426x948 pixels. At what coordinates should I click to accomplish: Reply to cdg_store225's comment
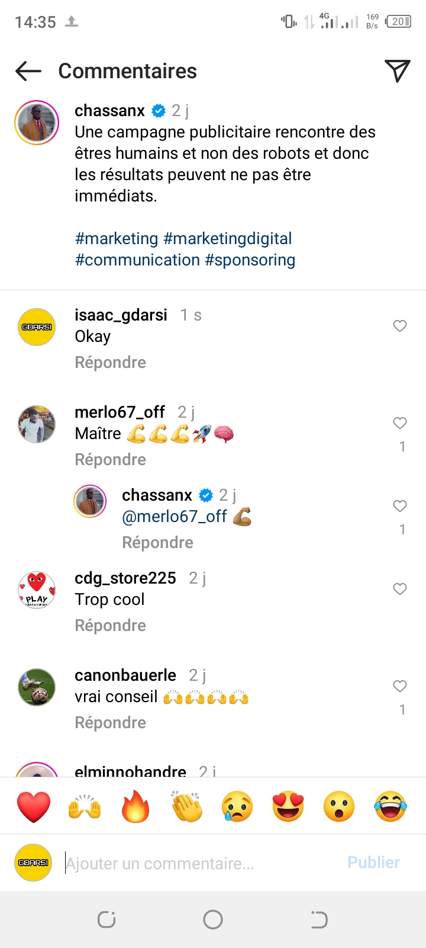(x=110, y=626)
